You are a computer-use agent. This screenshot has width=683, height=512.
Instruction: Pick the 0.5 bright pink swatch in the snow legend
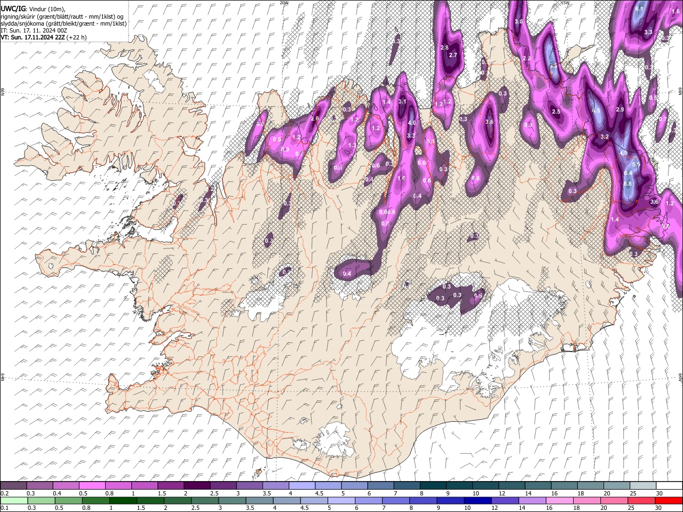[x=92, y=485]
